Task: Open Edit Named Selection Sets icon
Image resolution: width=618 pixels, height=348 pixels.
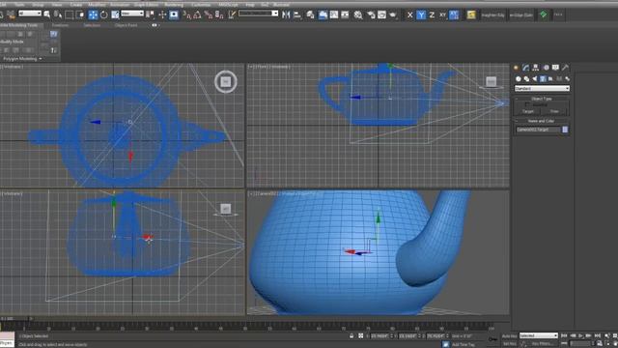Action: [232, 15]
